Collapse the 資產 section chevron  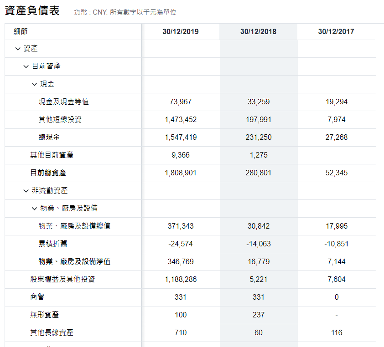[18, 49]
